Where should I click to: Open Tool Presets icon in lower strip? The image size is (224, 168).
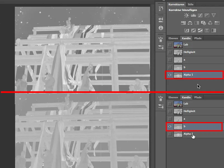click(x=161, y=106)
